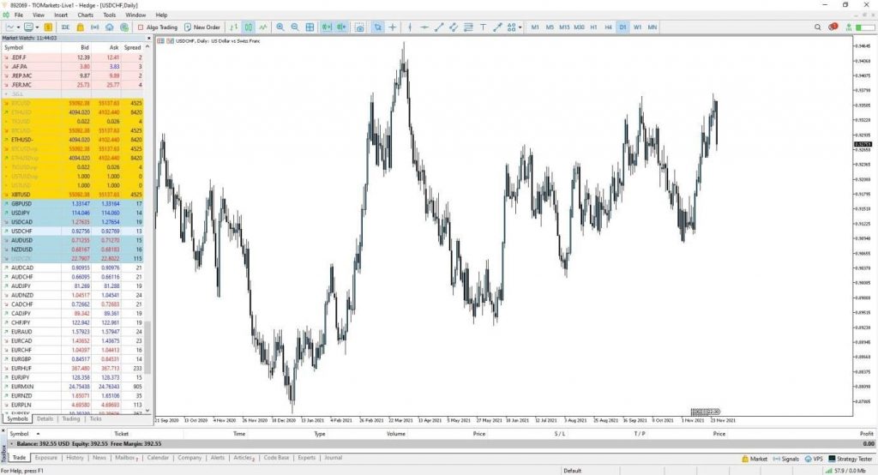Insert Fibonacci retracement tool
The height and width of the screenshot is (475, 878).
pos(468,27)
